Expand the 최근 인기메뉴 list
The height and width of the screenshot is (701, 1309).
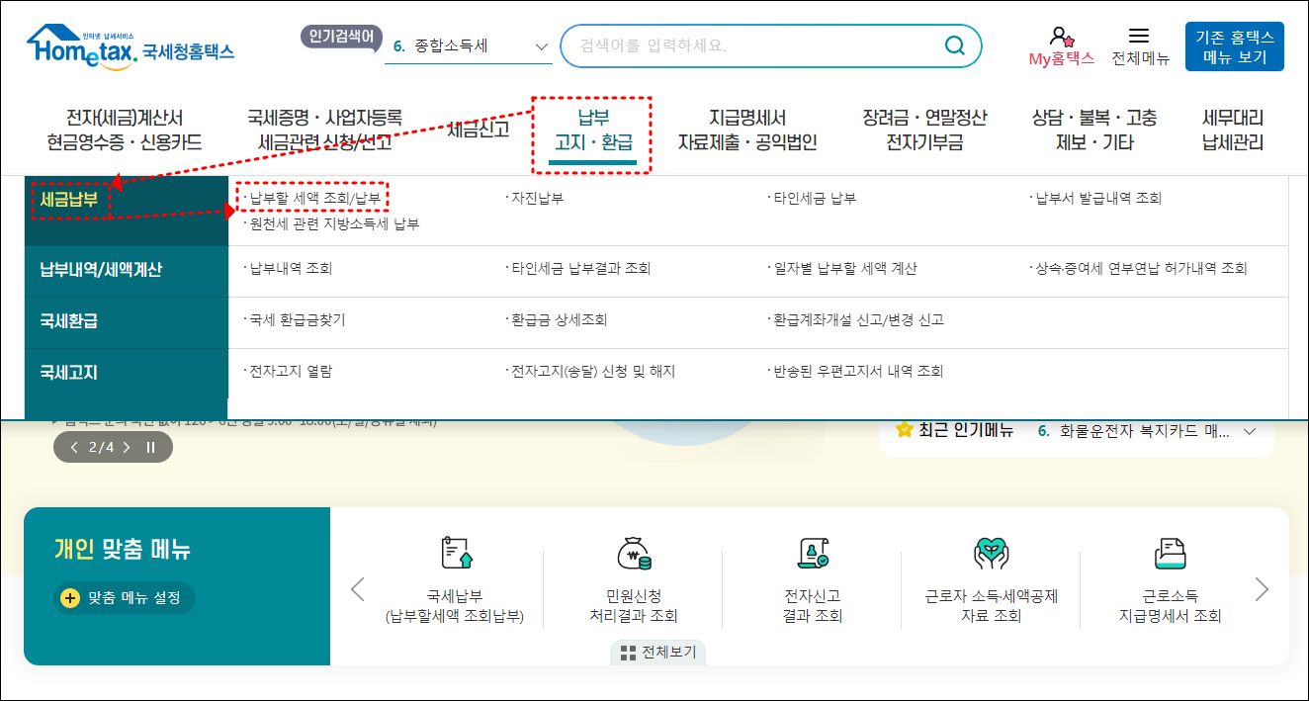(1250, 431)
